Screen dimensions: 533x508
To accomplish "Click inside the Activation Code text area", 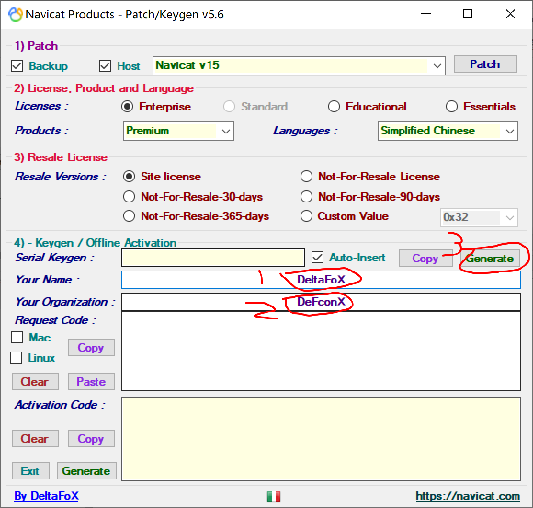I will [321, 439].
